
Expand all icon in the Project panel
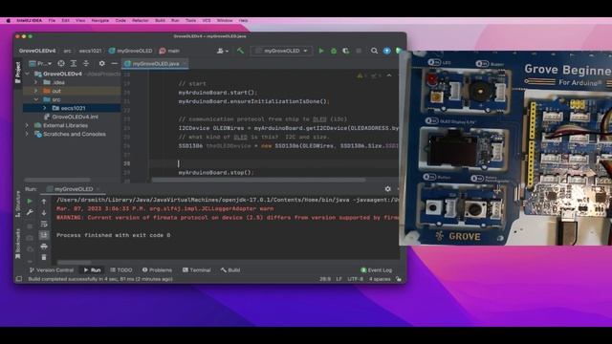point(74,64)
